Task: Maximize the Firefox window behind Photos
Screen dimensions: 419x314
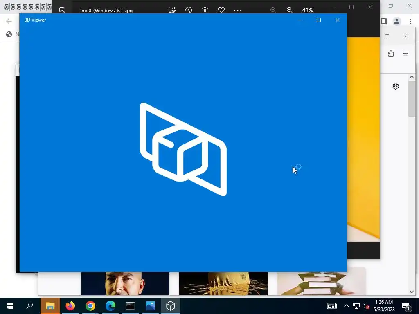Action: [387, 36]
